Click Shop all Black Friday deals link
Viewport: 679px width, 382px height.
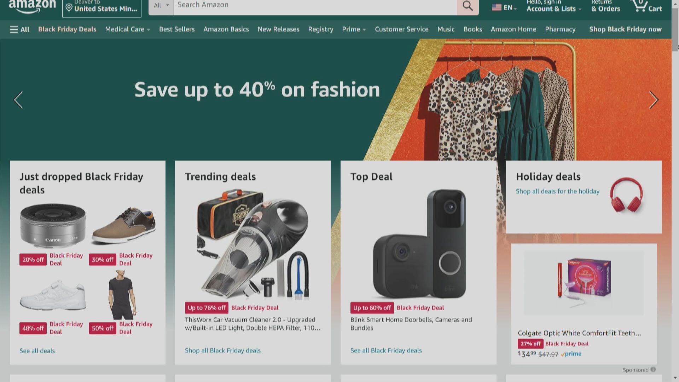coord(222,351)
